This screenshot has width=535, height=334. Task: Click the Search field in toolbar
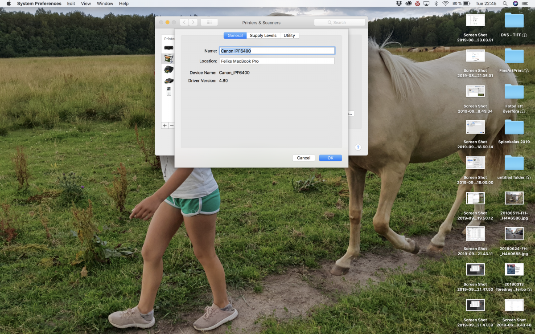point(340,22)
